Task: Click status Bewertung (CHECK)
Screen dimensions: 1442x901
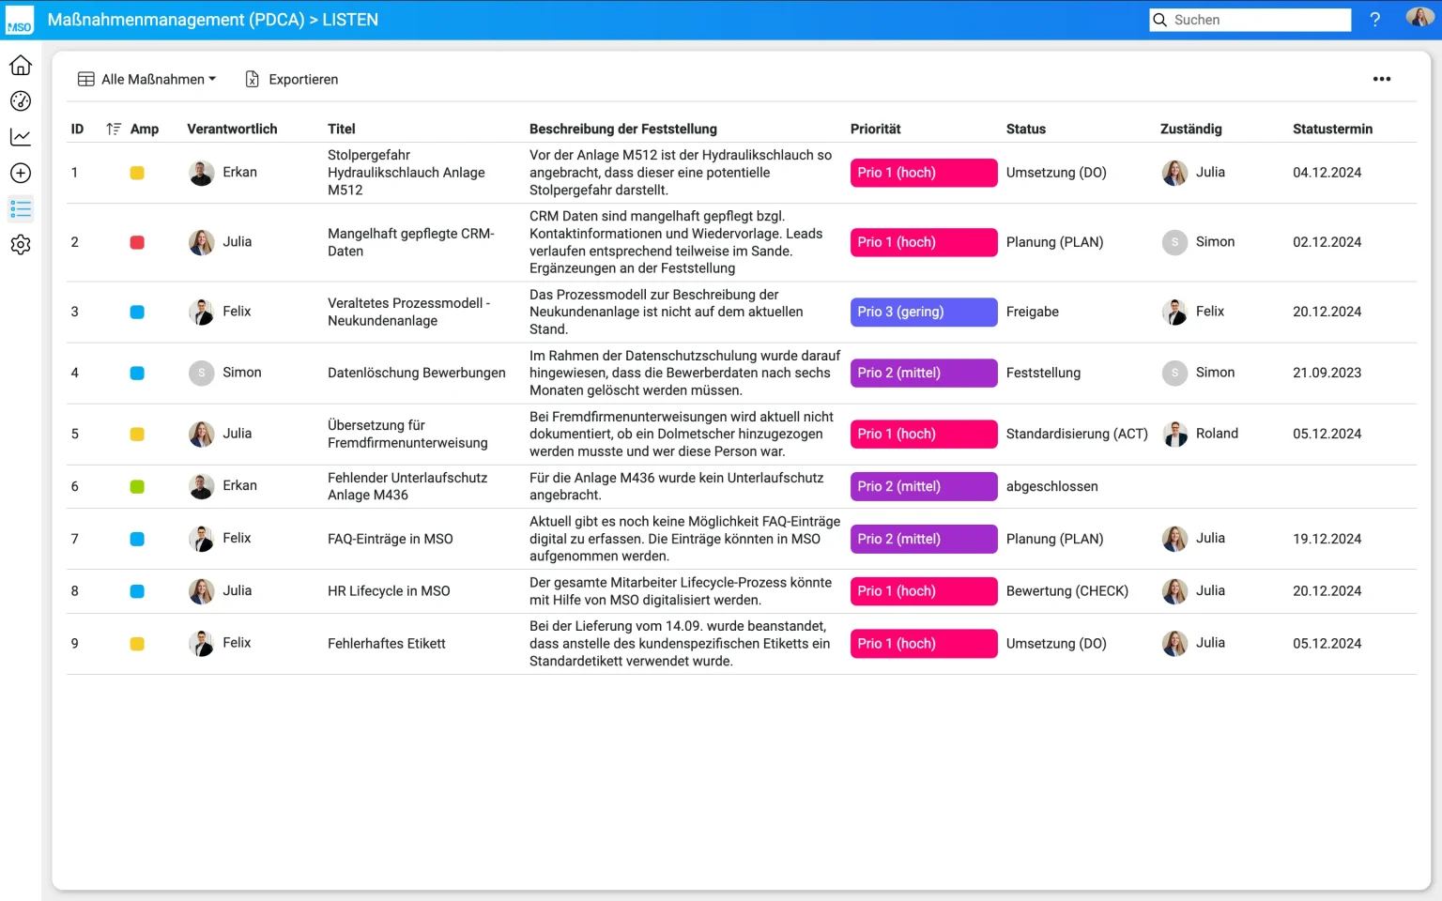Action: coord(1067,591)
